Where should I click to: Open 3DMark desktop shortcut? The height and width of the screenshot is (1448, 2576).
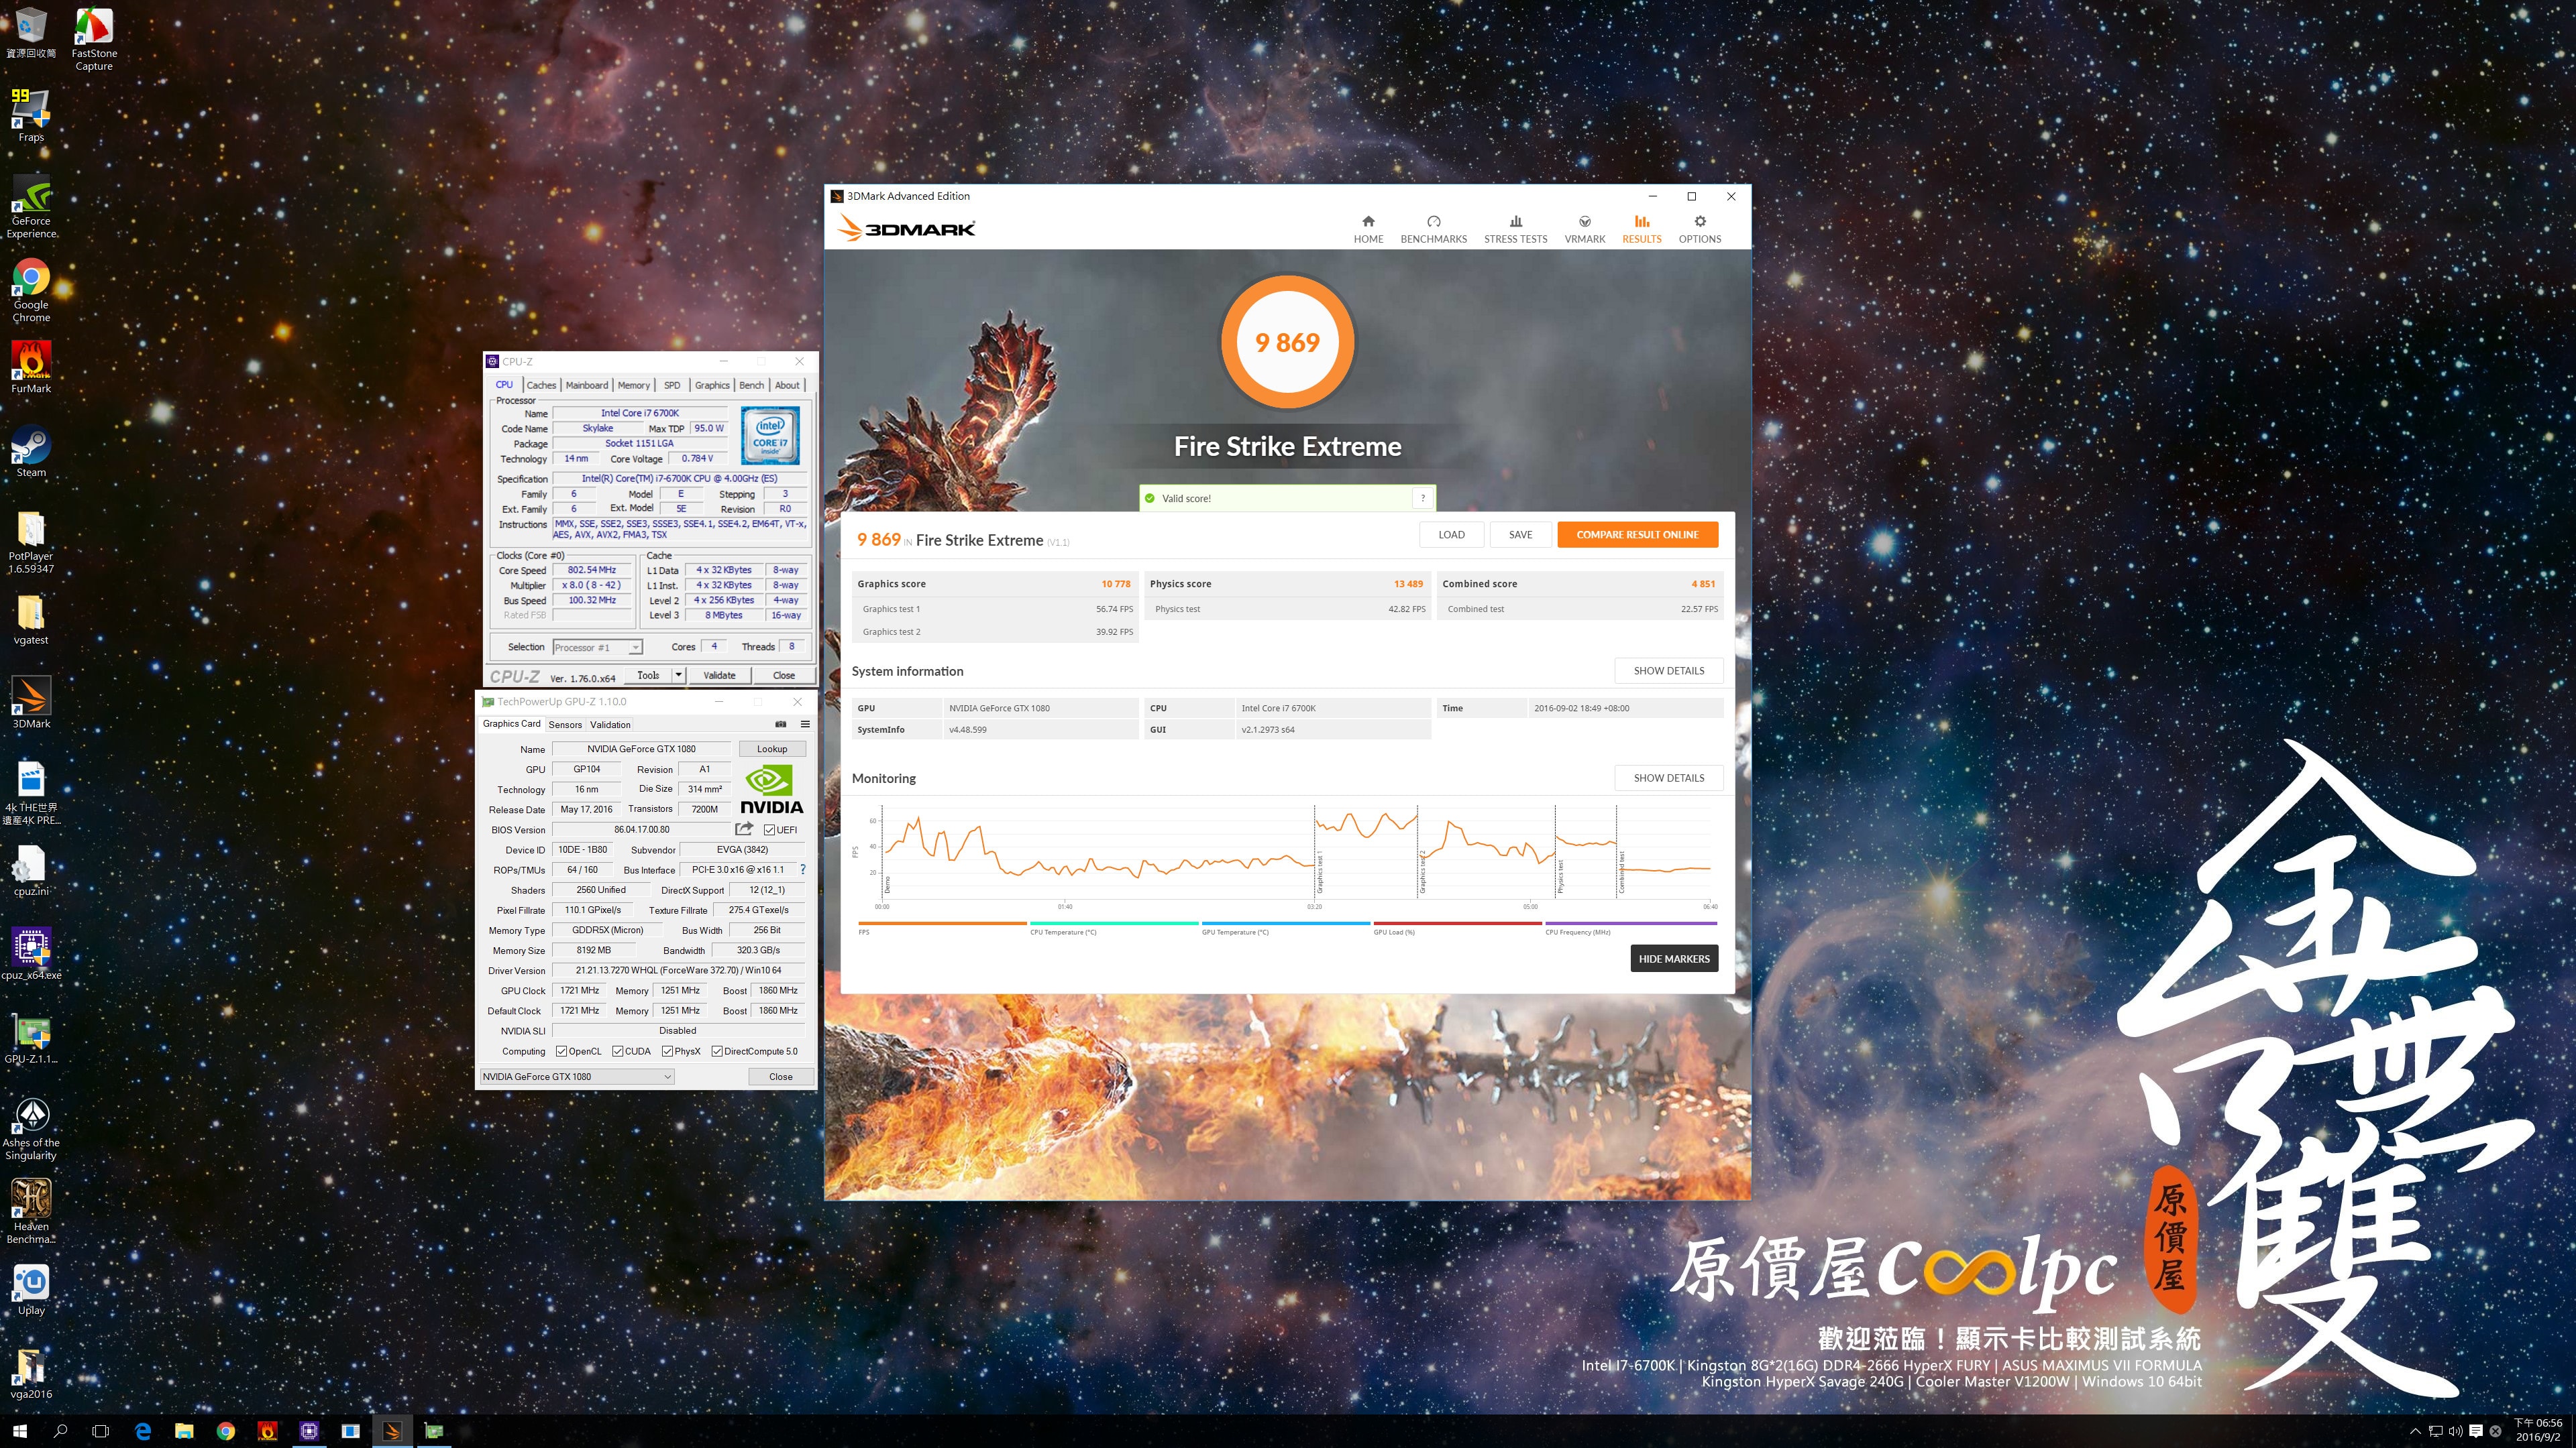[x=31, y=701]
